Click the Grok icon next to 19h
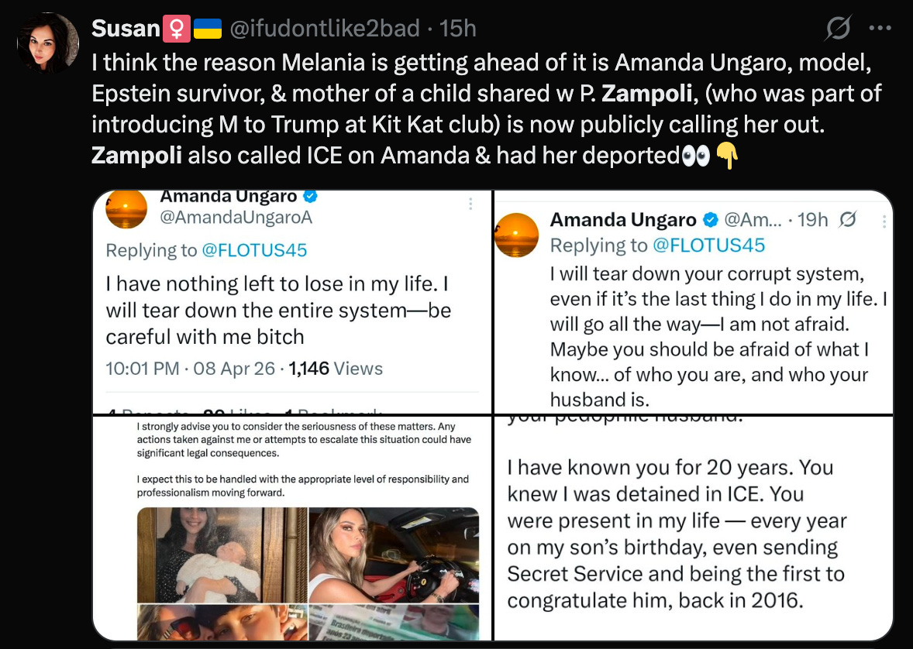 click(848, 219)
